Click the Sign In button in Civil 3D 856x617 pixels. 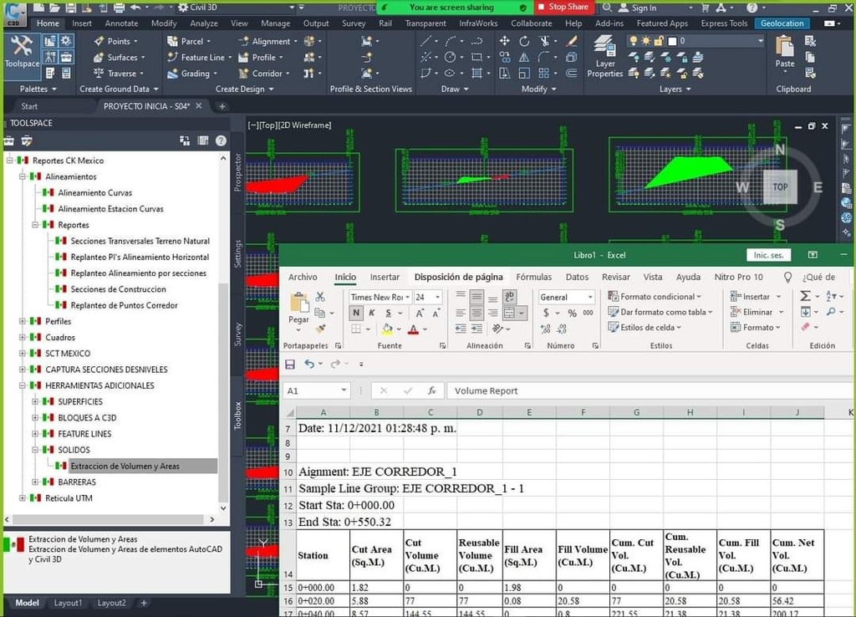[x=638, y=8]
